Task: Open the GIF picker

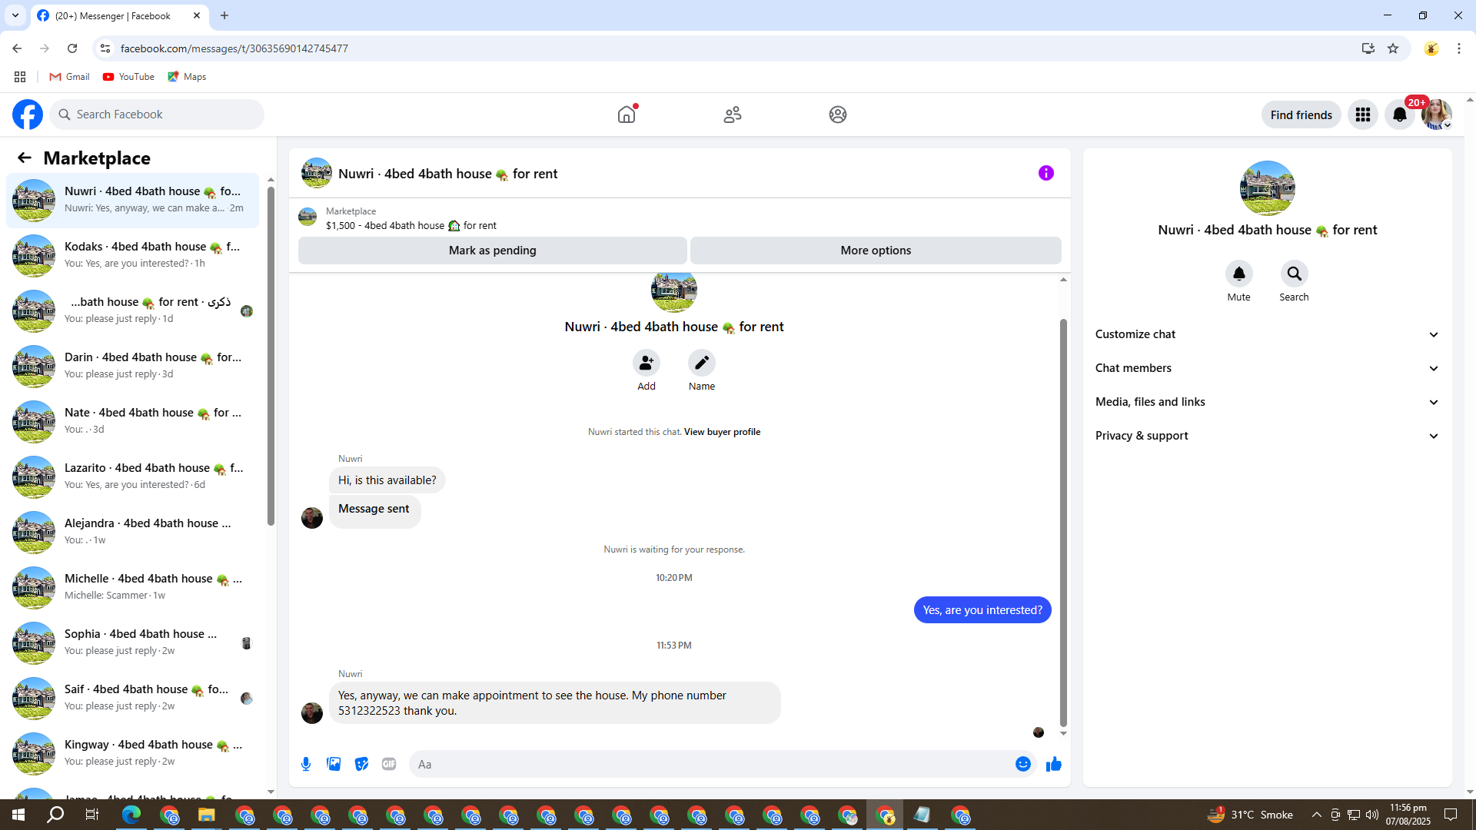Action: tap(389, 764)
